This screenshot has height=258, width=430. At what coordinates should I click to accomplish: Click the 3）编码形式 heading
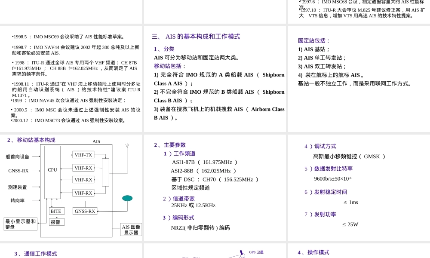coord(178,218)
